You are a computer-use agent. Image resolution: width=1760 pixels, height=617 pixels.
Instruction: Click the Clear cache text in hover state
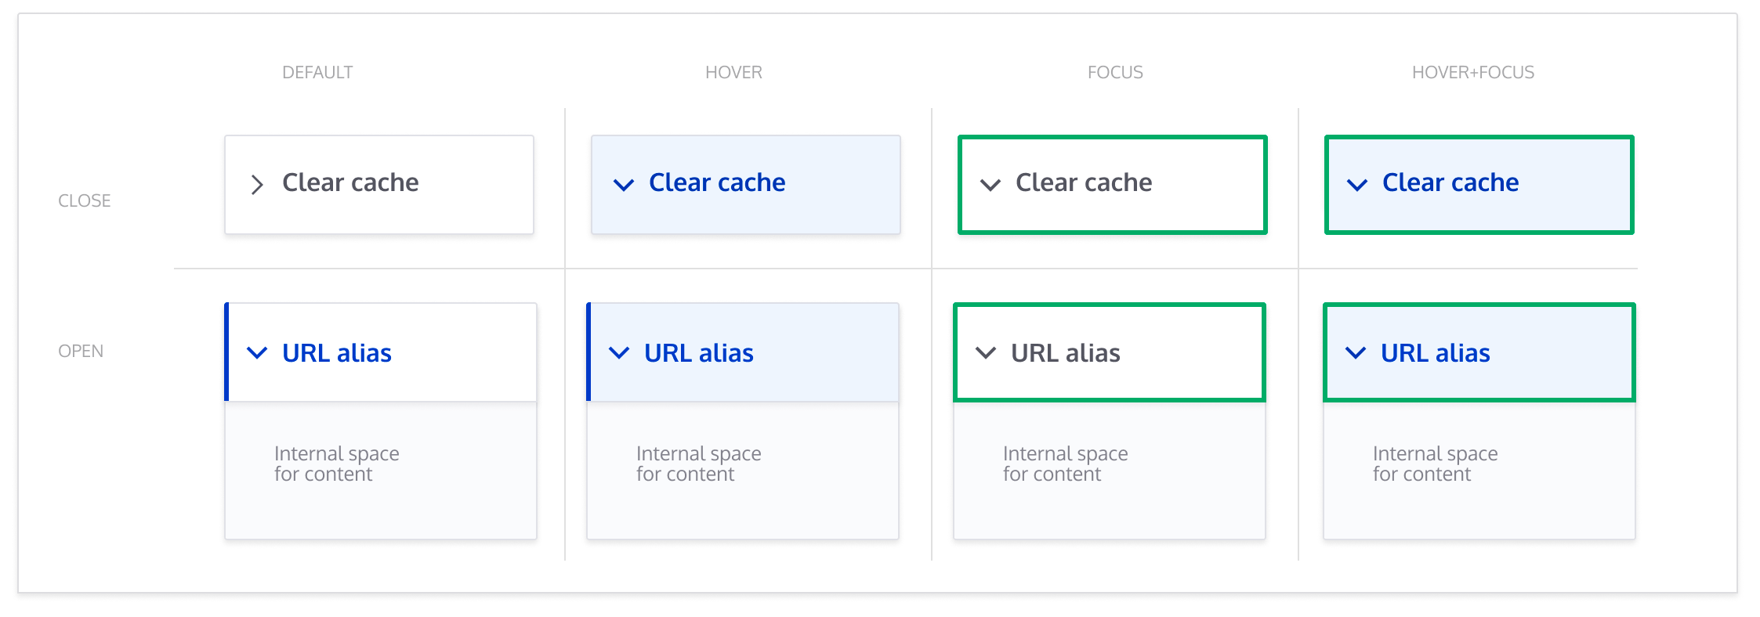pyautogui.click(x=716, y=183)
